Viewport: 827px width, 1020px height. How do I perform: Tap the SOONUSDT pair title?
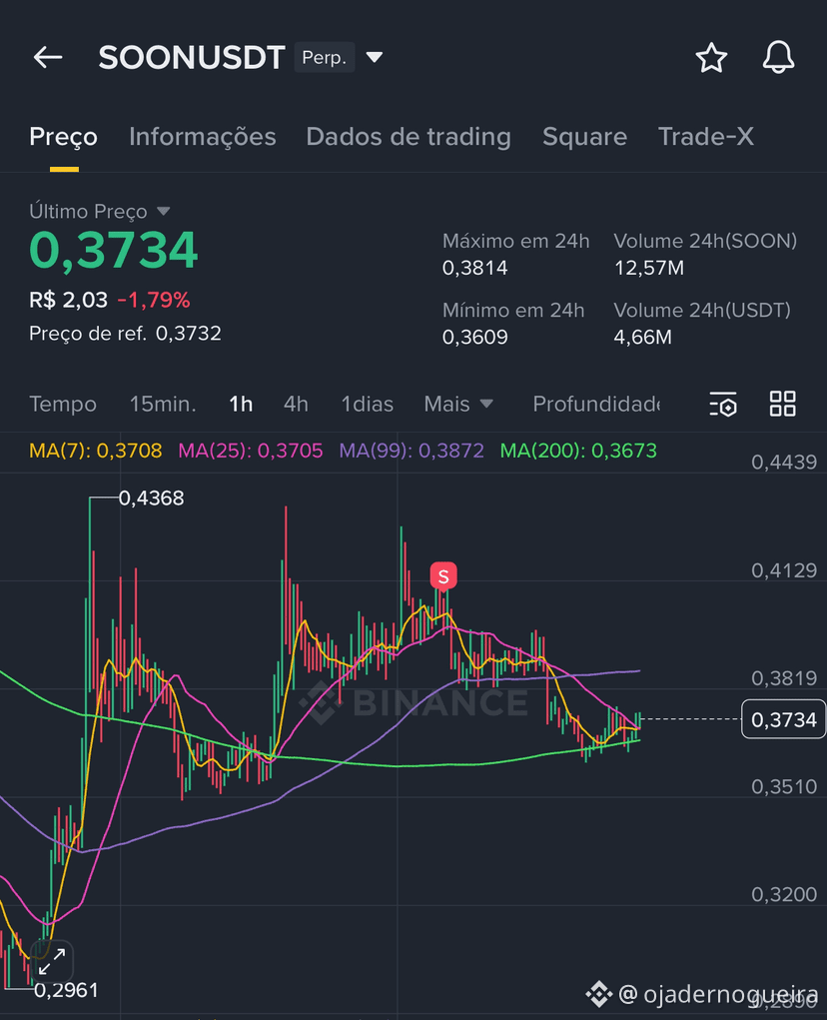pyautogui.click(x=192, y=57)
